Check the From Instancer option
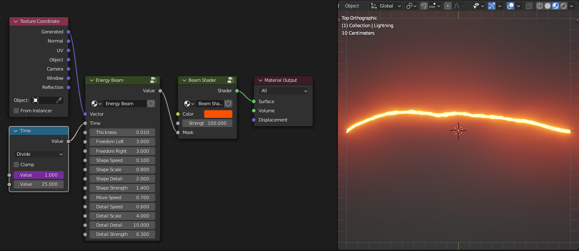The image size is (579, 251). pyautogui.click(x=16, y=110)
